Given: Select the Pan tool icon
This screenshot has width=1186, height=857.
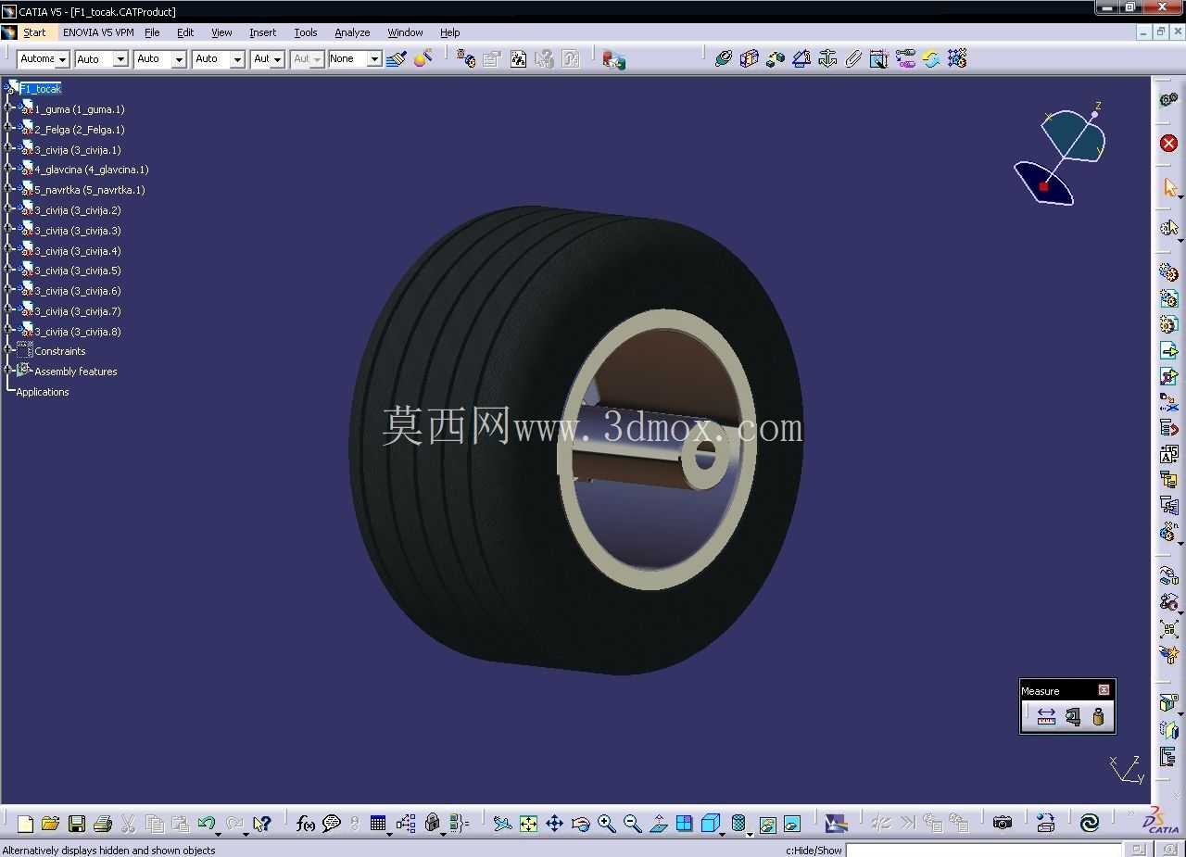Looking at the screenshot, I should [554, 824].
